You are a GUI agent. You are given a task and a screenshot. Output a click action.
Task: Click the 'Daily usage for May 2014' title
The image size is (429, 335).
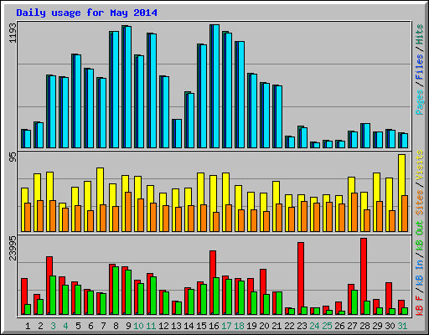(x=86, y=13)
